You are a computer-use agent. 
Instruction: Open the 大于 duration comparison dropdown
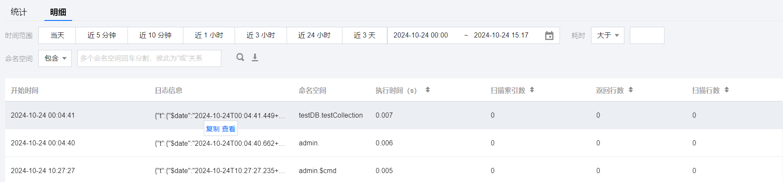[x=607, y=35]
